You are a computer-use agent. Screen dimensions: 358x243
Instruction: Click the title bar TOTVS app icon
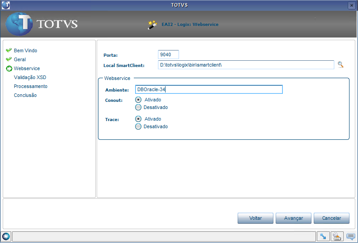click(6, 5)
